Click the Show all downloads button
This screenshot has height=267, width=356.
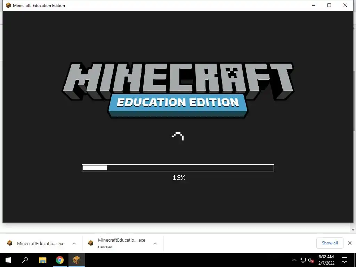(x=330, y=243)
